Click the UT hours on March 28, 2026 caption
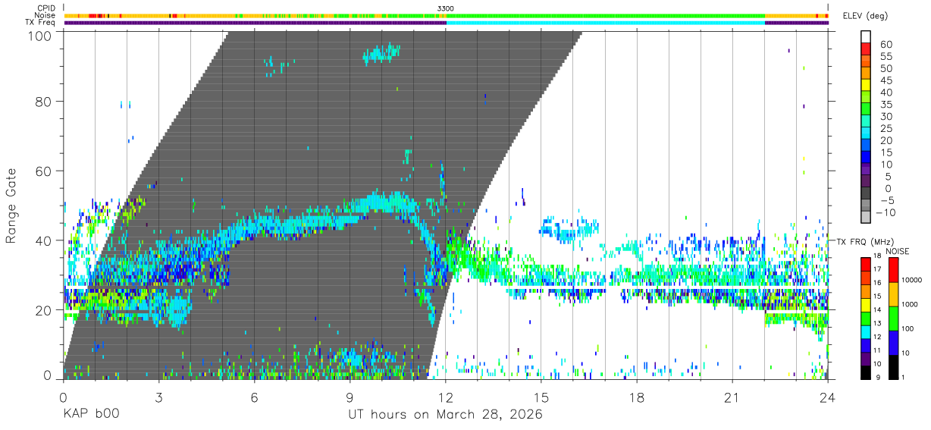 tap(445, 416)
